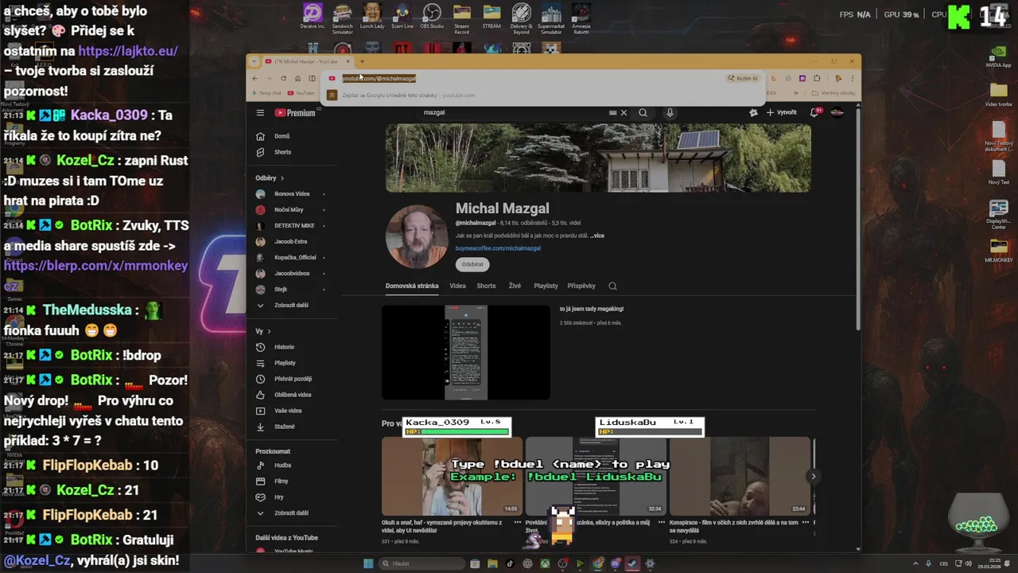Search within the channel using the magnifier icon
This screenshot has width=1018, height=573.
[612, 286]
